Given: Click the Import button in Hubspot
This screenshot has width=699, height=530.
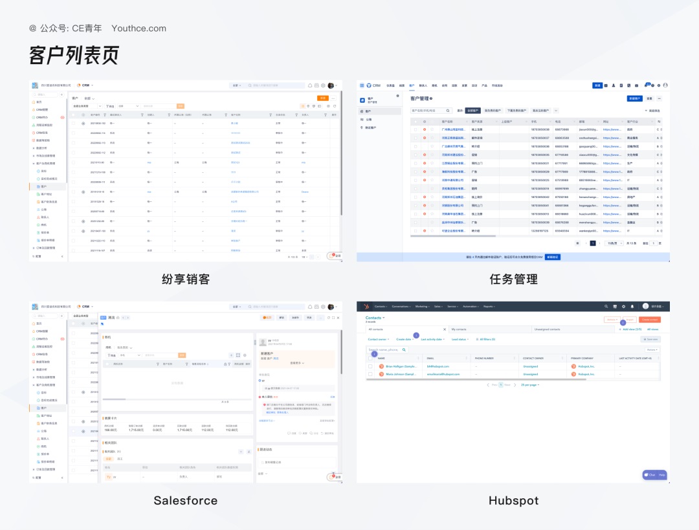Looking at the screenshot, I should point(630,320).
